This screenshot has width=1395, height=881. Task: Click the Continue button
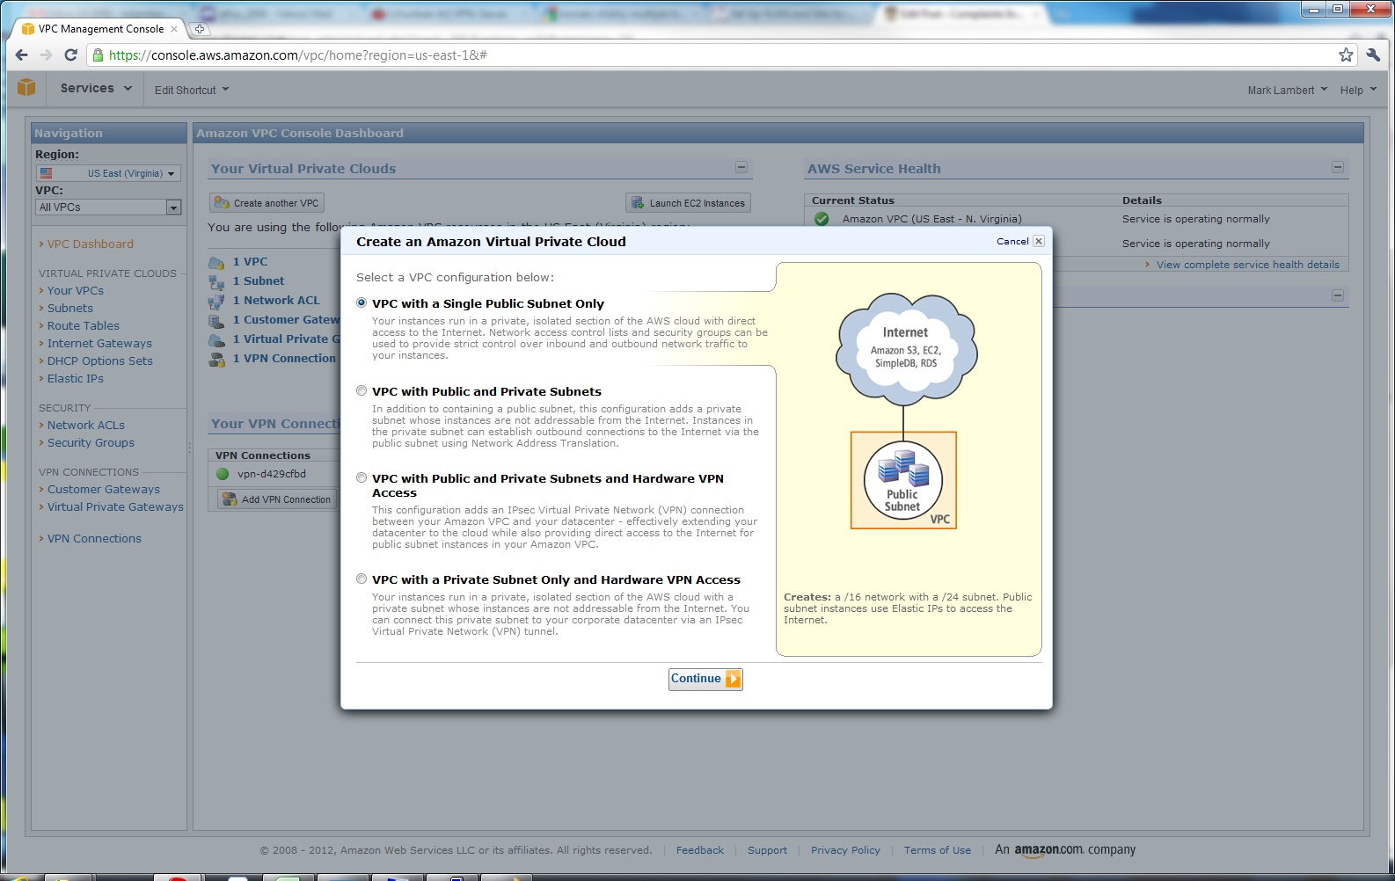pyautogui.click(x=705, y=679)
